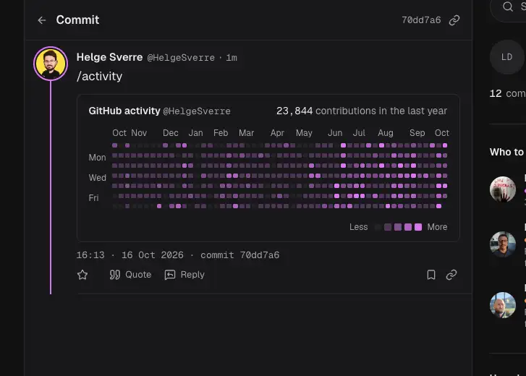The width and height of the screenshot is (526, 376).
Task: Click the May month label
Action: pyautogui.click(x=304, y=133)
